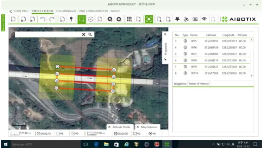Expand the Altitude Profile panel
262x148 pixels.
(x=119, y=127)
